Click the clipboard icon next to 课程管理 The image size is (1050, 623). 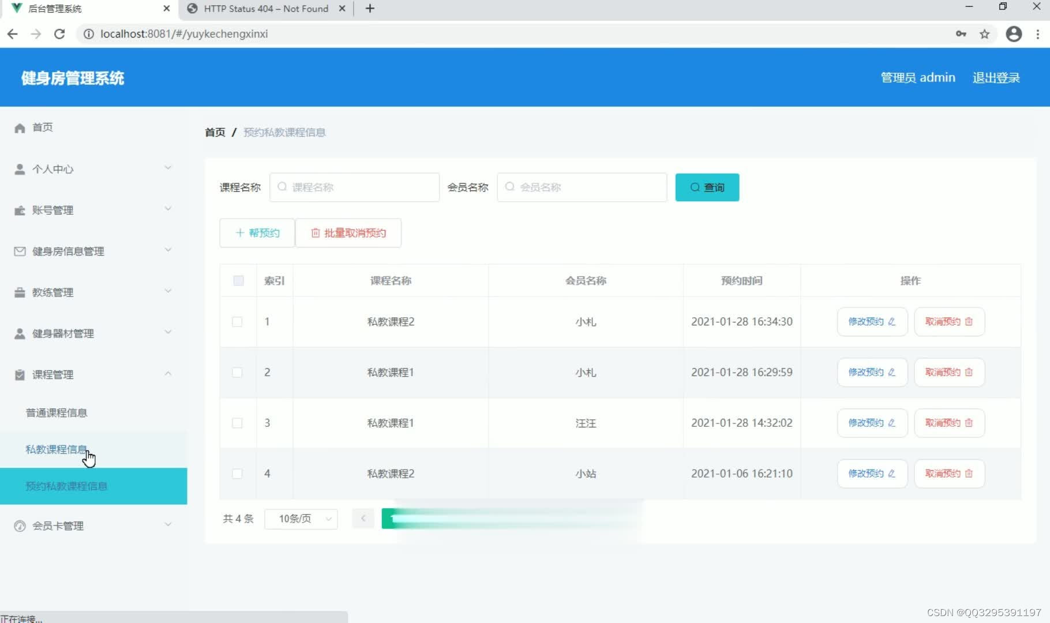(x=20, y=375)
